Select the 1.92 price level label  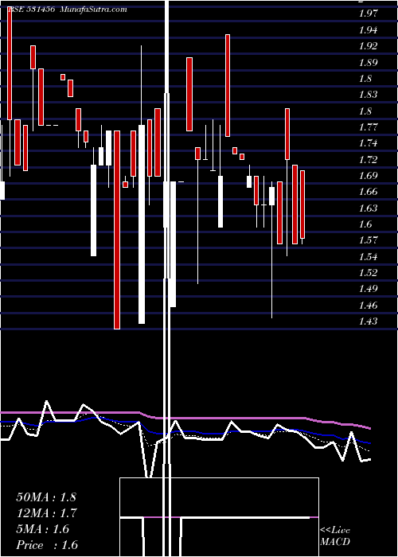tap(368, 46)
